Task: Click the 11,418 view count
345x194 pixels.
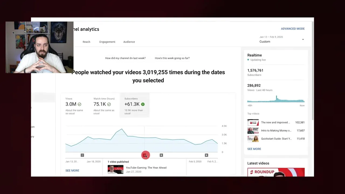Action: click(x=301, y=138)
